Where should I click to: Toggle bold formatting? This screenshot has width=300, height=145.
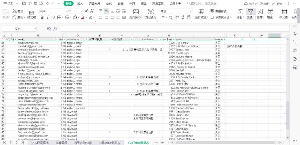[42, 17]
